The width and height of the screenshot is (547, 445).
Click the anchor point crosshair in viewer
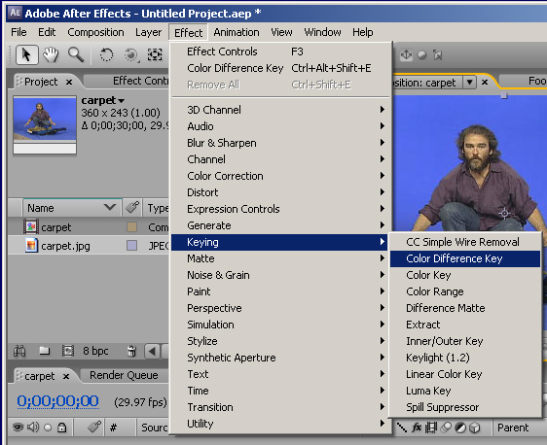(x=504, y=213)
